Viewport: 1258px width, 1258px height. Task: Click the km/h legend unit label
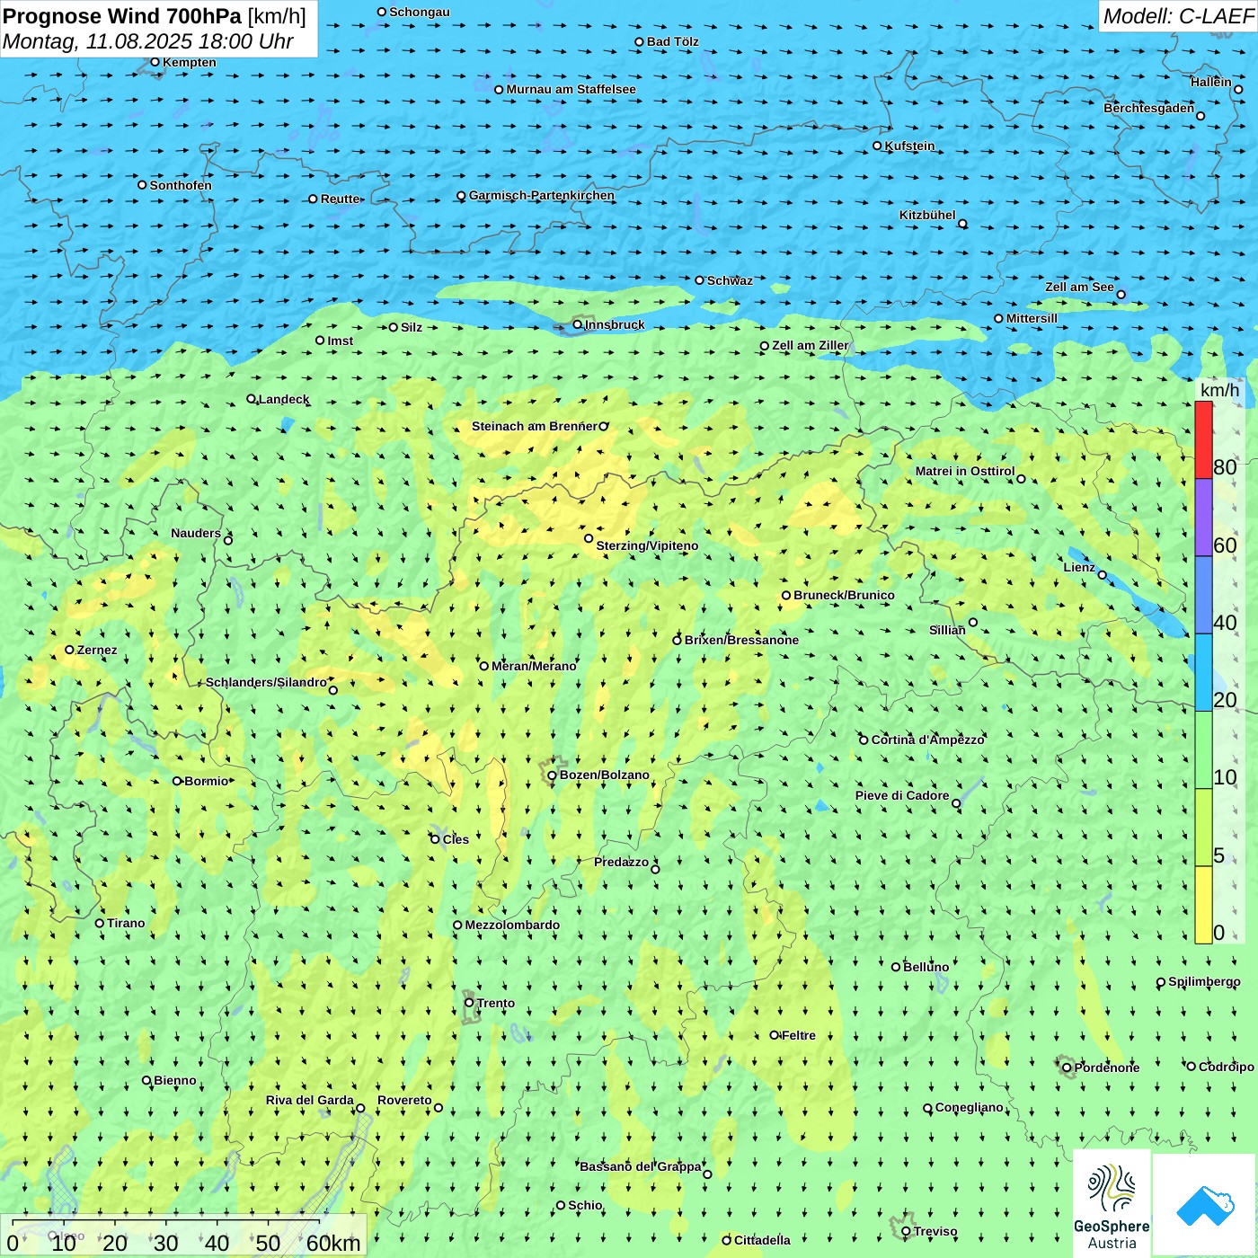[x=1219, y=390]
